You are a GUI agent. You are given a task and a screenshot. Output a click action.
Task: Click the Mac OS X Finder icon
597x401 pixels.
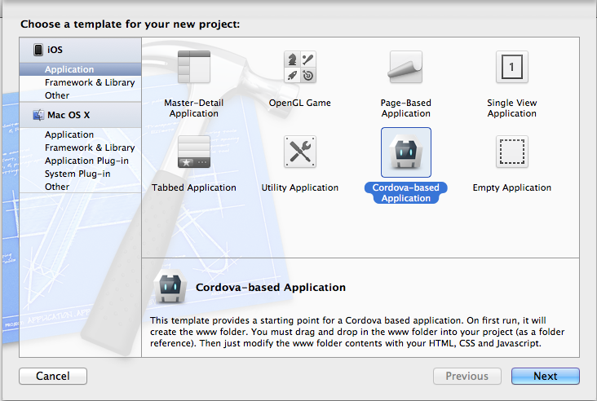click(38, 115)
